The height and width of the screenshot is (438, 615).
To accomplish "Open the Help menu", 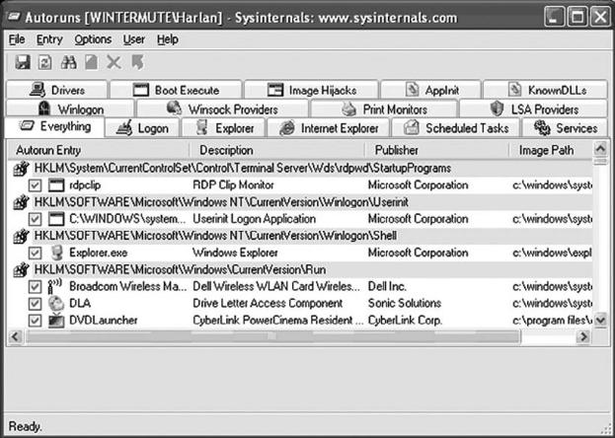I will pos(168,39).
